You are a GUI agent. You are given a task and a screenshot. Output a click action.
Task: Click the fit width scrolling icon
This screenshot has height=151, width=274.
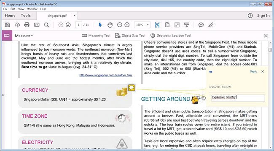coord(157,25)
